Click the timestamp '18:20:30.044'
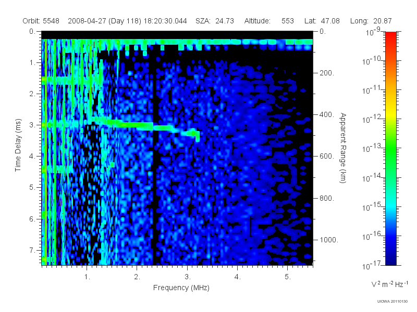This screenshot has width=417, height=312. point(165,21)
